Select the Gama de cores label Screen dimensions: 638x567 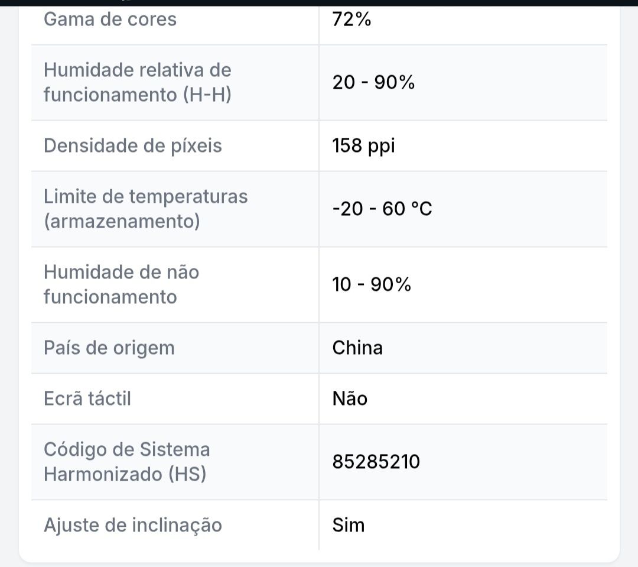pos(110,20)
